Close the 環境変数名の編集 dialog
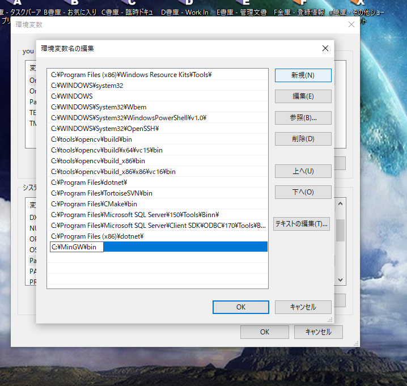 coord(325,48)
